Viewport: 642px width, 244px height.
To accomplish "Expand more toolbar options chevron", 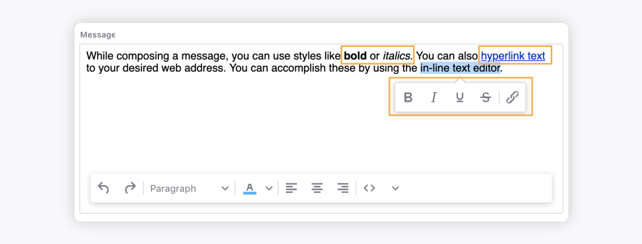I will point(395,188).
